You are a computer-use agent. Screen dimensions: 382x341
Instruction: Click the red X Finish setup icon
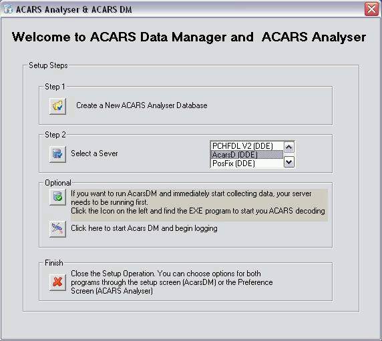tap(57, 282)
